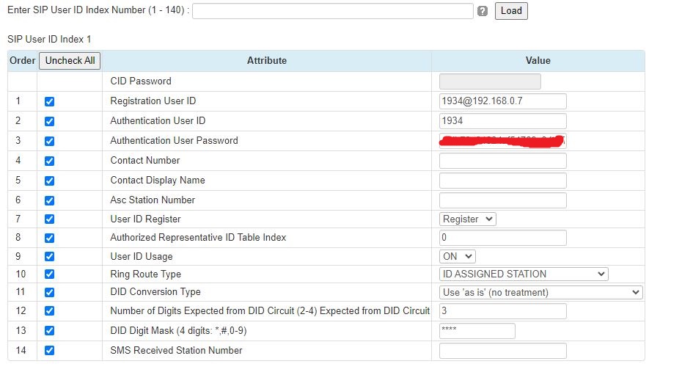
Task: Open the User ID Register dropdown
Action: pos(468,219)
